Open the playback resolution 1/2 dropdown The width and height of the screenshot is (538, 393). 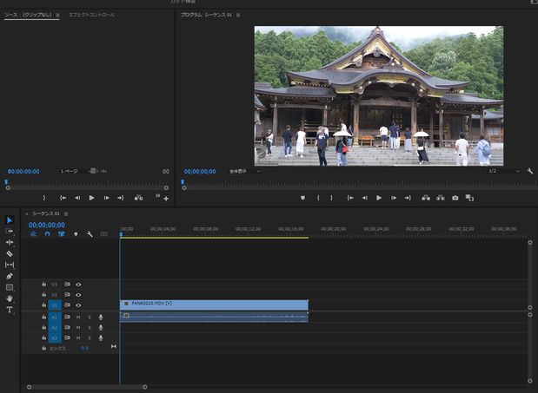click(x=504, y=171)
